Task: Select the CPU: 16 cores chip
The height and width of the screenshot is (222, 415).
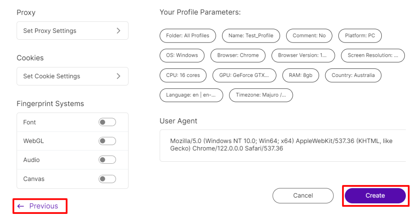Action: pyautogui.click(x=183, y=75)
